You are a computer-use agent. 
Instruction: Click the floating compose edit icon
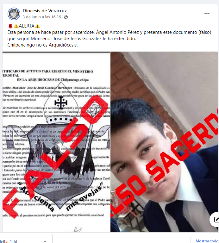point(216,220)
